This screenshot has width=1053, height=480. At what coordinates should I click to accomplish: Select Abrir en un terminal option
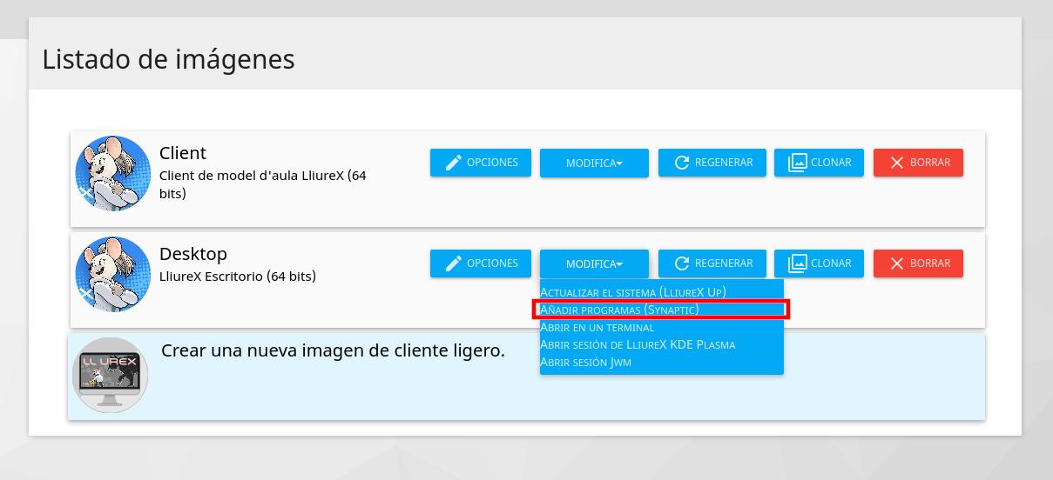(597, 327)
